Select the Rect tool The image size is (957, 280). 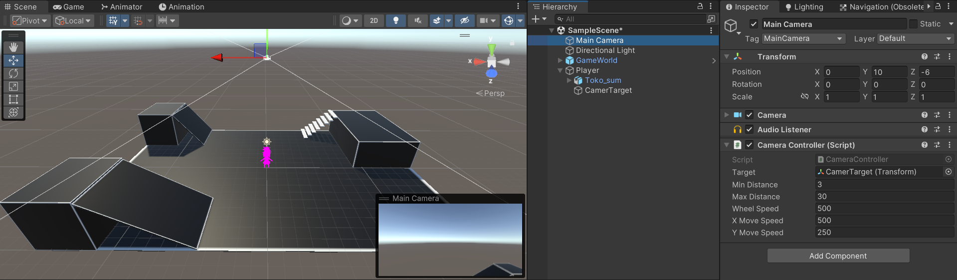click(13, 99)
